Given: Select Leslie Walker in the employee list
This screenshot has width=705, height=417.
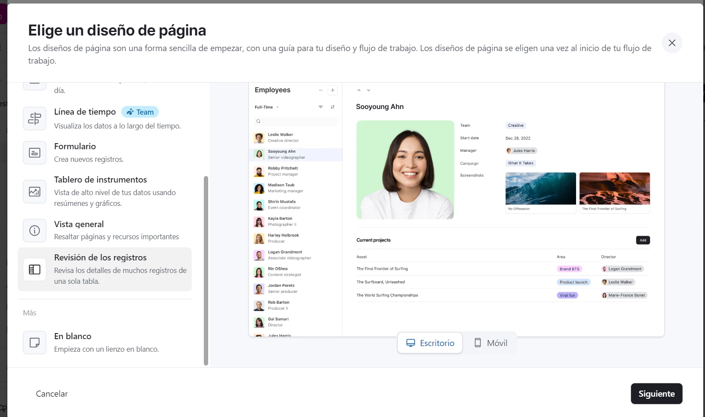Looking at the screenshot, I should pos(296,138).
